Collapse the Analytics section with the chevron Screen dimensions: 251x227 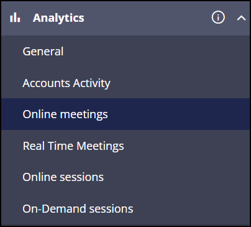241,18
